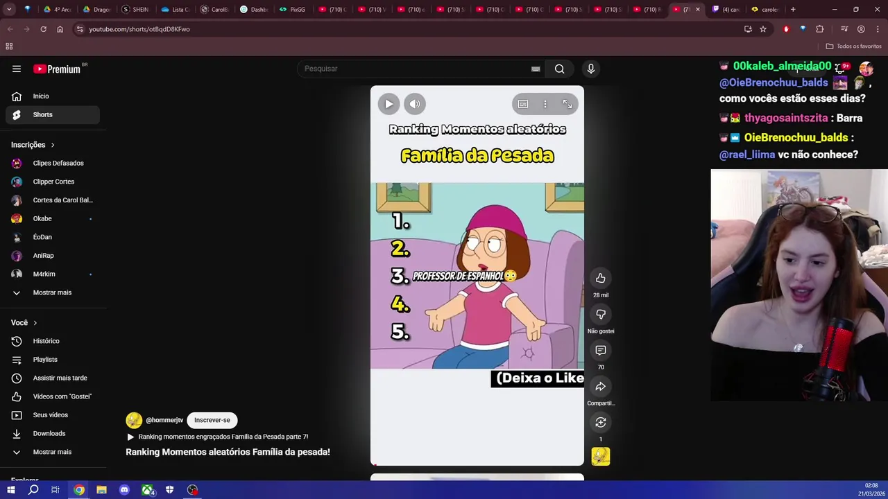
Task: Share the Short via Compartilhar arrow
Action: coord(601,386)
